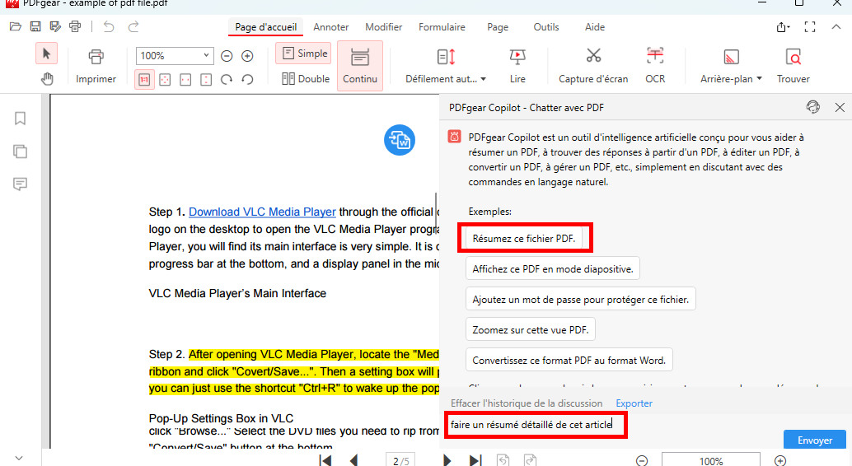Viewport: 852px width, 466px height.
Task: Choose Affichez ce PDF en mode diapositive
Action: tap(553, 269)
